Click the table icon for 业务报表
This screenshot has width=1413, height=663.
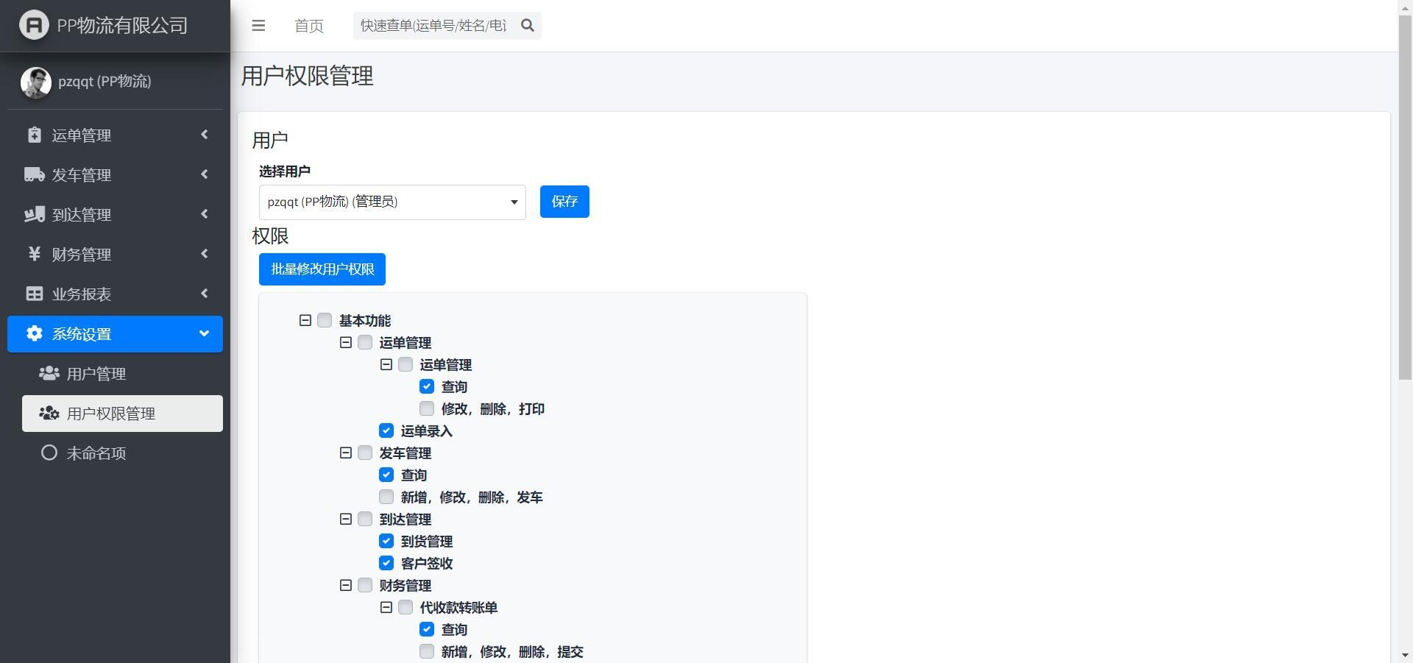coord(34,294)
